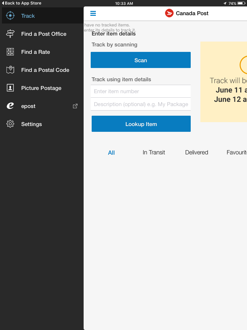
Task: Collapse the sidebar with the hamburger menu
Action: pyautogui.click(x=93, y=14)
